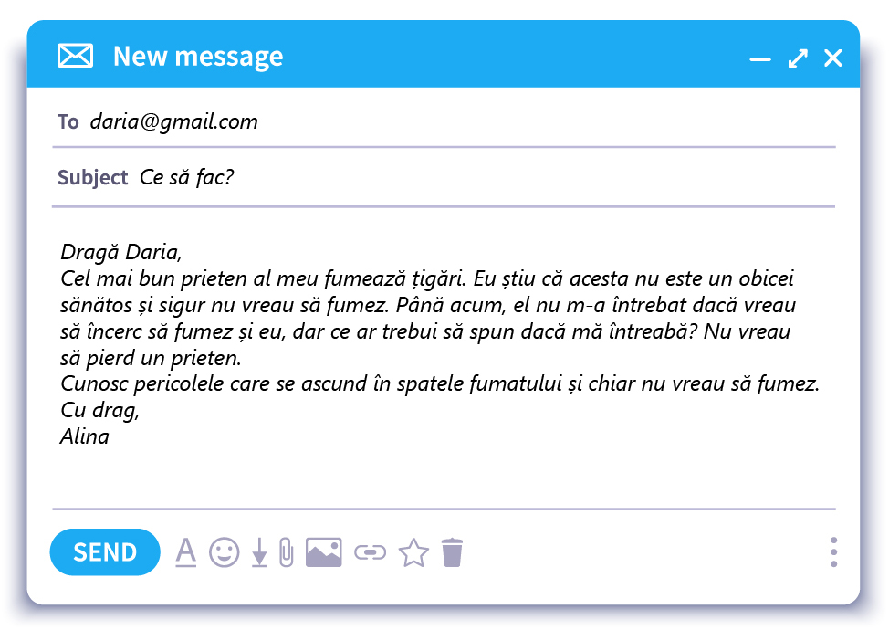The width and height of the screenshot is (889, 630).
Task: Open more options three-dot menu
Action: point(833,551)
